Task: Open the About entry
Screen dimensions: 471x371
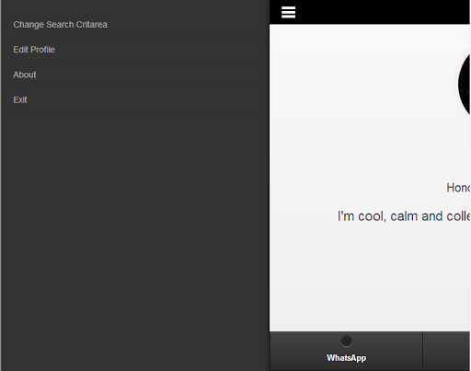Action: tap(25, 75)
